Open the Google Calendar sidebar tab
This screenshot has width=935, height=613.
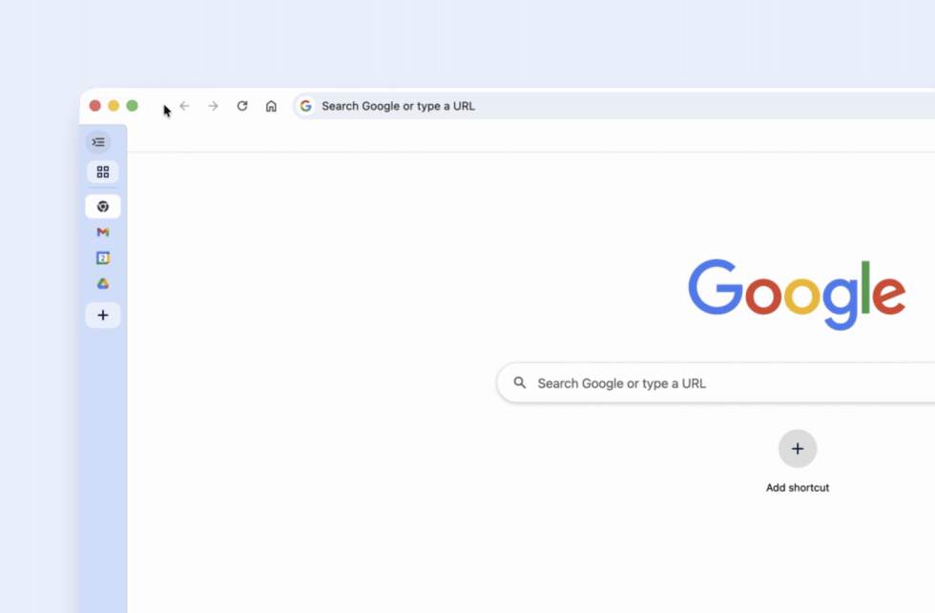[x=103, y=258]
